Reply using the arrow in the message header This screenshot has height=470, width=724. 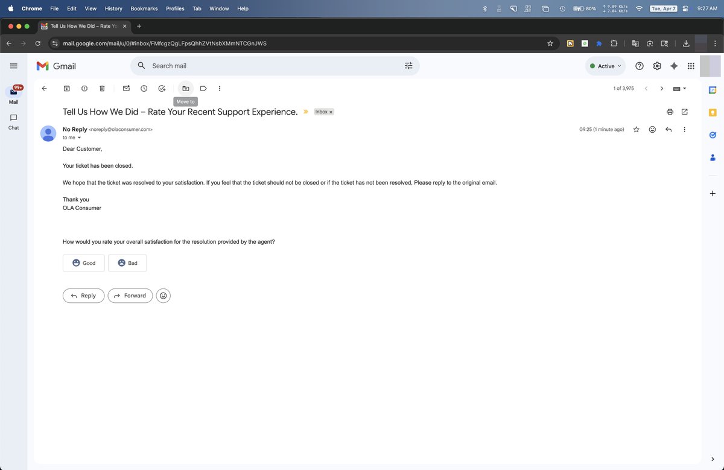[668, 129]
